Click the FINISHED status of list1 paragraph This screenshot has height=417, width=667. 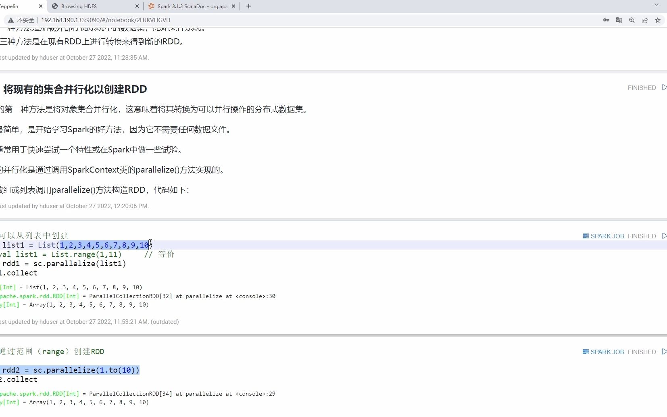pos(642,236)
